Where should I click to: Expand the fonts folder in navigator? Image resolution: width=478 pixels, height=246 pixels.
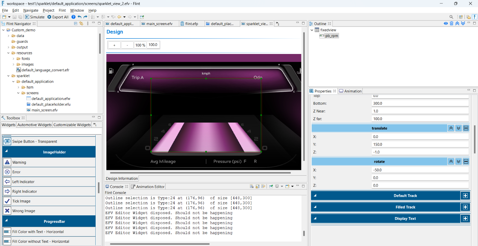coord(13,59)
